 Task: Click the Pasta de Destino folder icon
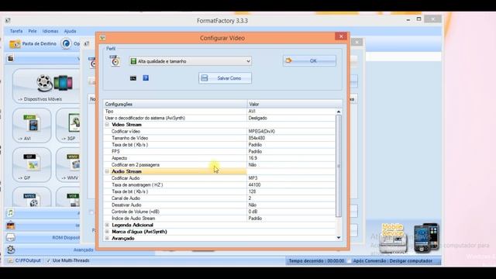pos(15,43)
